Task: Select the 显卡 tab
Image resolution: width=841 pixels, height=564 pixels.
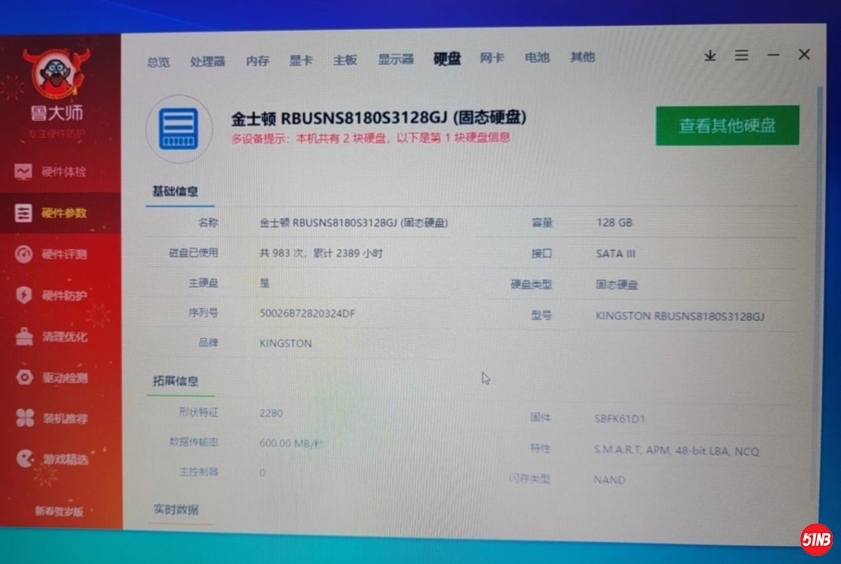Action: [x=300, y=60]
